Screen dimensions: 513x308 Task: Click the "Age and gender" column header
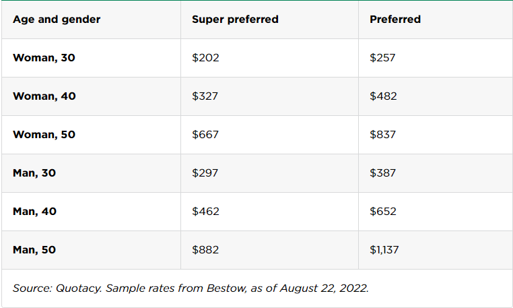[x=57, y=20]
